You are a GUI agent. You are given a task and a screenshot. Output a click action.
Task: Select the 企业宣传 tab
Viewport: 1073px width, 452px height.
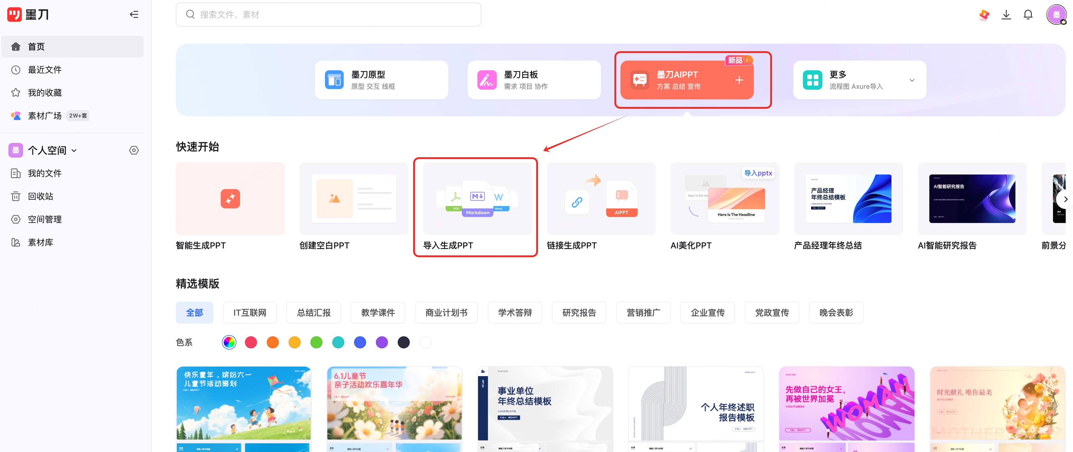coord(707,313)
